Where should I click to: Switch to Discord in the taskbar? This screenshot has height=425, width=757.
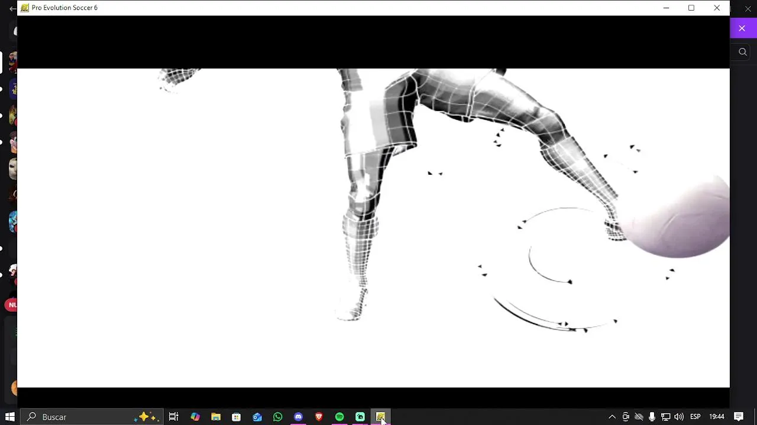coord(299,417)
